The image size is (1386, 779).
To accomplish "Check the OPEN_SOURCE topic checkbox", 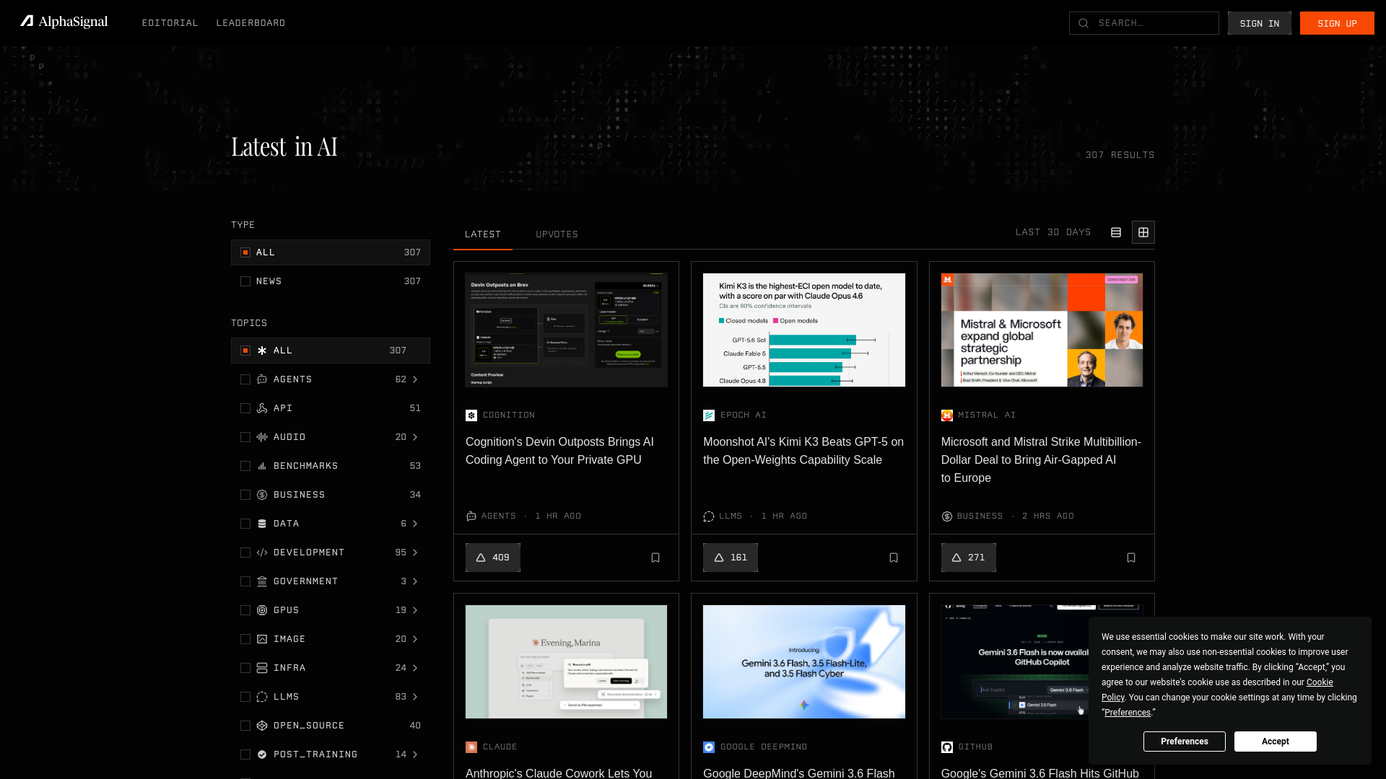I will 245,726.
